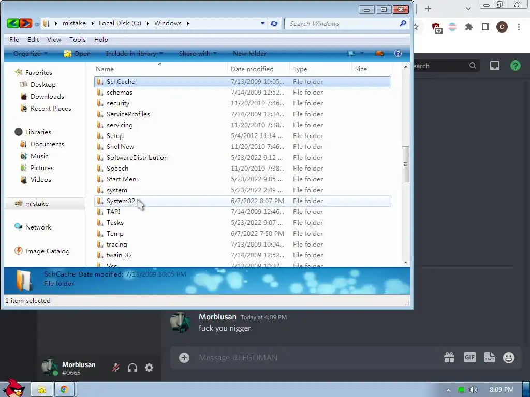The image size is (530, 397).
Task: Sort by the Name column header
Action: click(x=160, y=69)
